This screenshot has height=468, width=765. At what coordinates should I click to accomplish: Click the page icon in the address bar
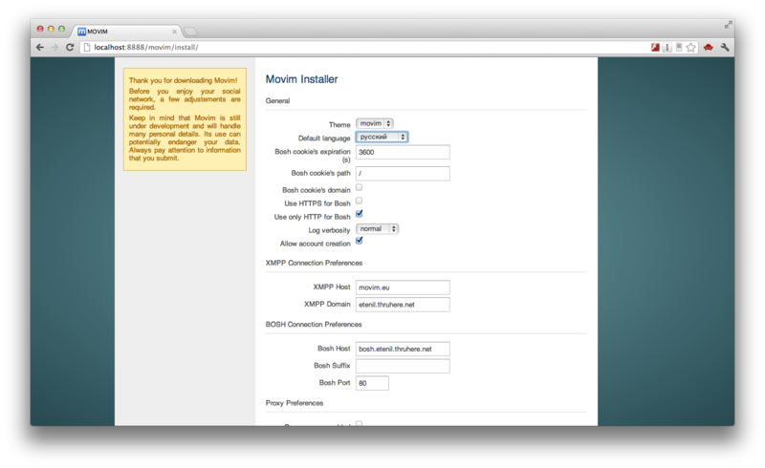[x=87, y=48]
